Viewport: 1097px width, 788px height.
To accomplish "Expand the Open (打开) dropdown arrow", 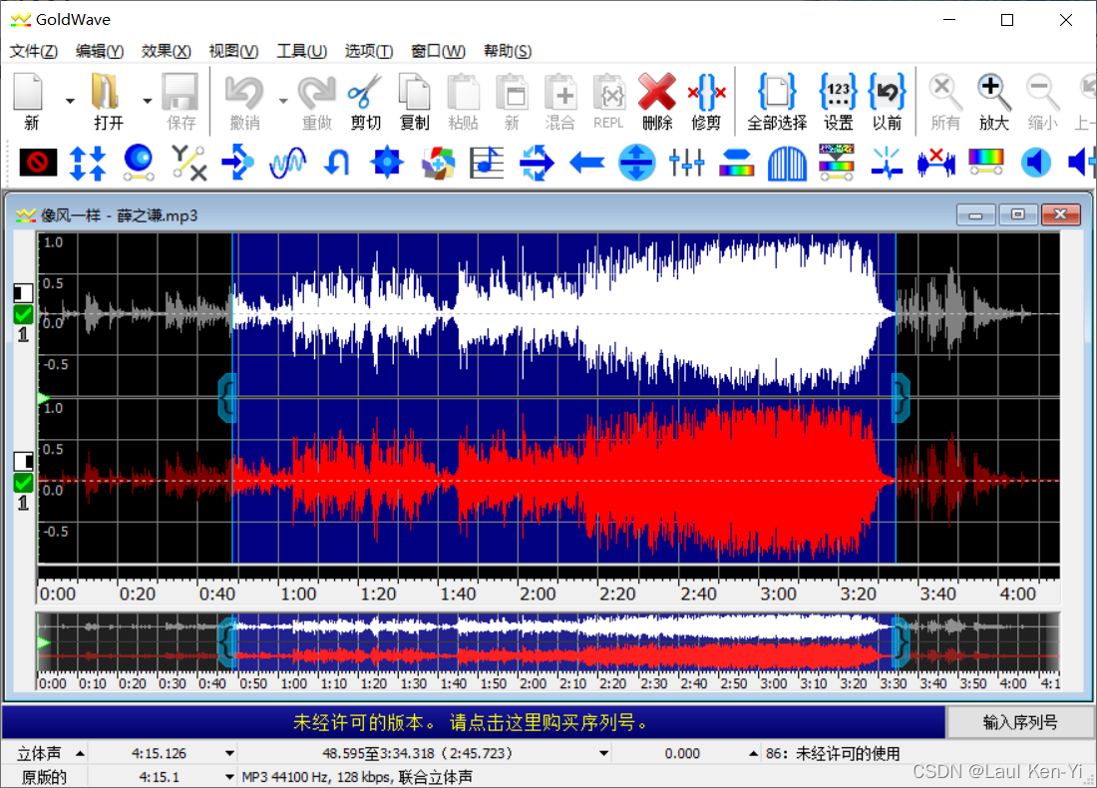I will point(147,102).
